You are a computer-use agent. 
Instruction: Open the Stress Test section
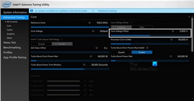(x=10, y=42)
